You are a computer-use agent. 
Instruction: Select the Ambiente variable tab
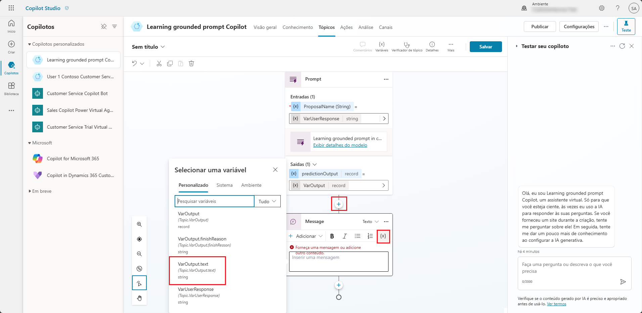[x=251, y=185]
